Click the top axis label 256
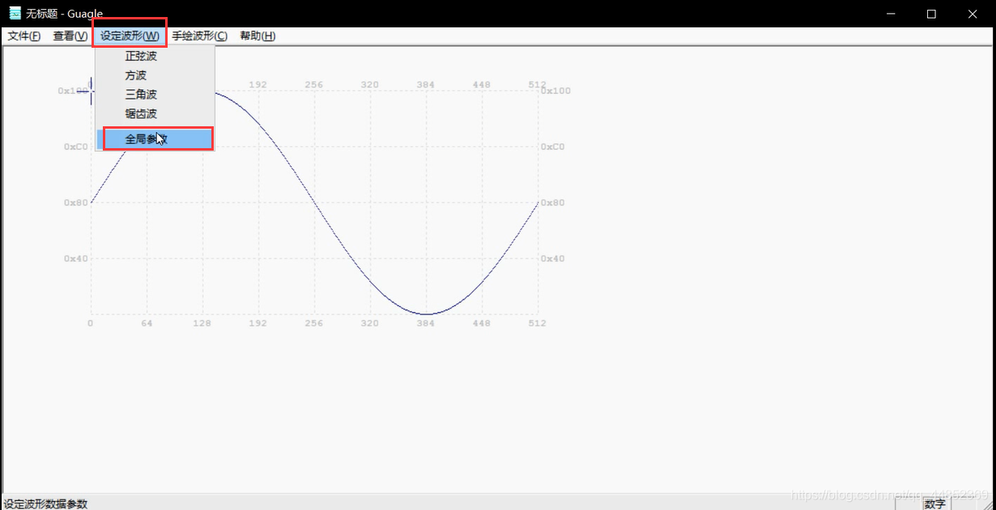996x510 pixels. pos(314,84)
